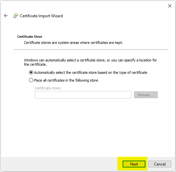Click the Certificate store text field

83,95
